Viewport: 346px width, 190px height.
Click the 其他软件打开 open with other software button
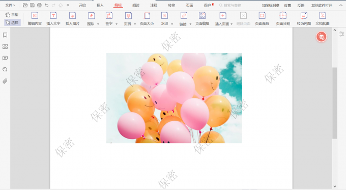322,5
